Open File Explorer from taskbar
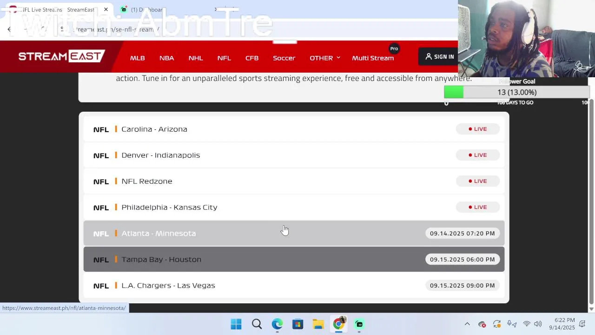This screenshot has width=595, height=335. (318, 324)
